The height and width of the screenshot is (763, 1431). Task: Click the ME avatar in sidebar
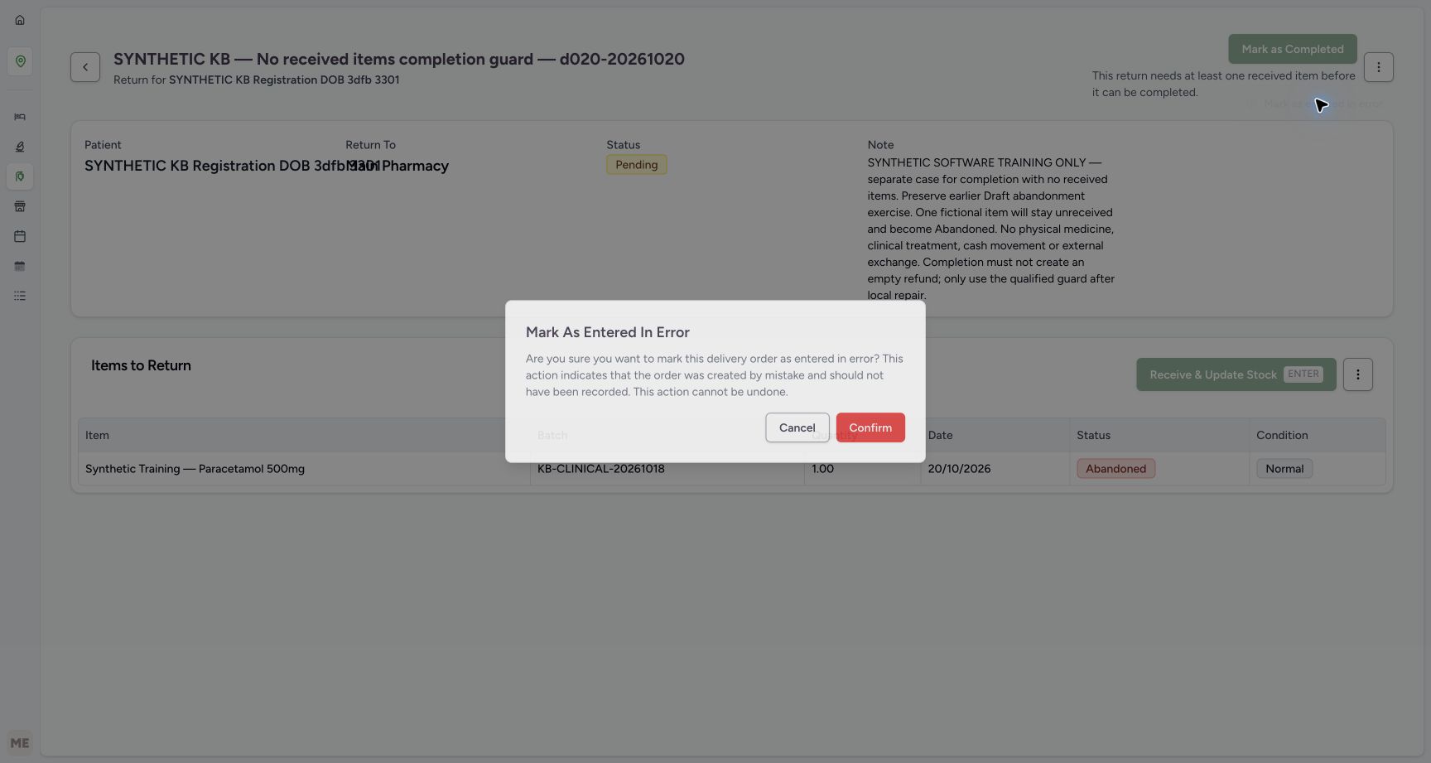pos(20,743)
